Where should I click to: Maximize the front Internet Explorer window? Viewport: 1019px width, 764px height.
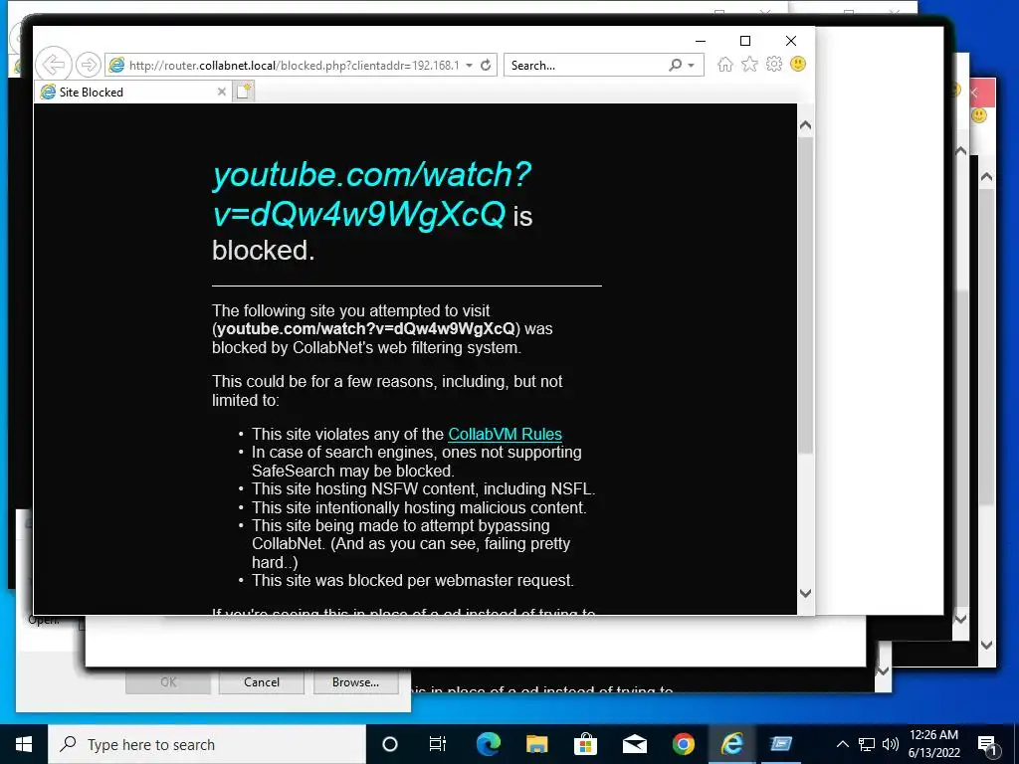point(745,41)
